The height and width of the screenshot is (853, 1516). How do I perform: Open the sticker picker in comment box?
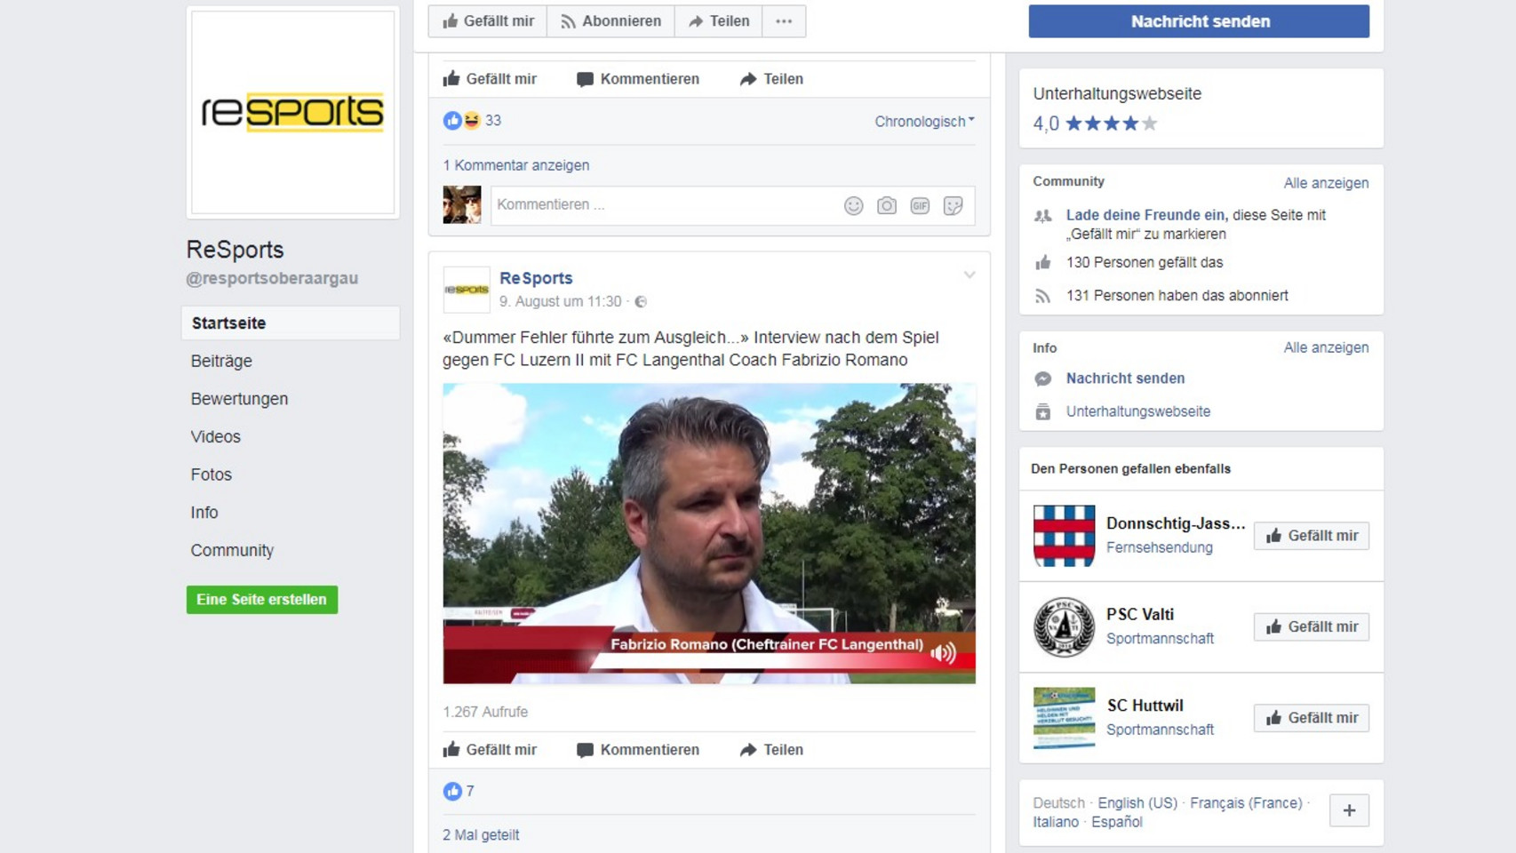[953, 205]
